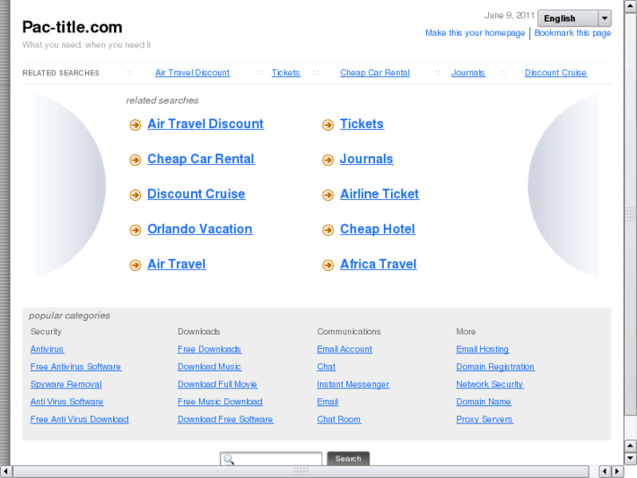Open the large Journals link
This screenshot has width=637, height=478.
[x=366, y=159]
